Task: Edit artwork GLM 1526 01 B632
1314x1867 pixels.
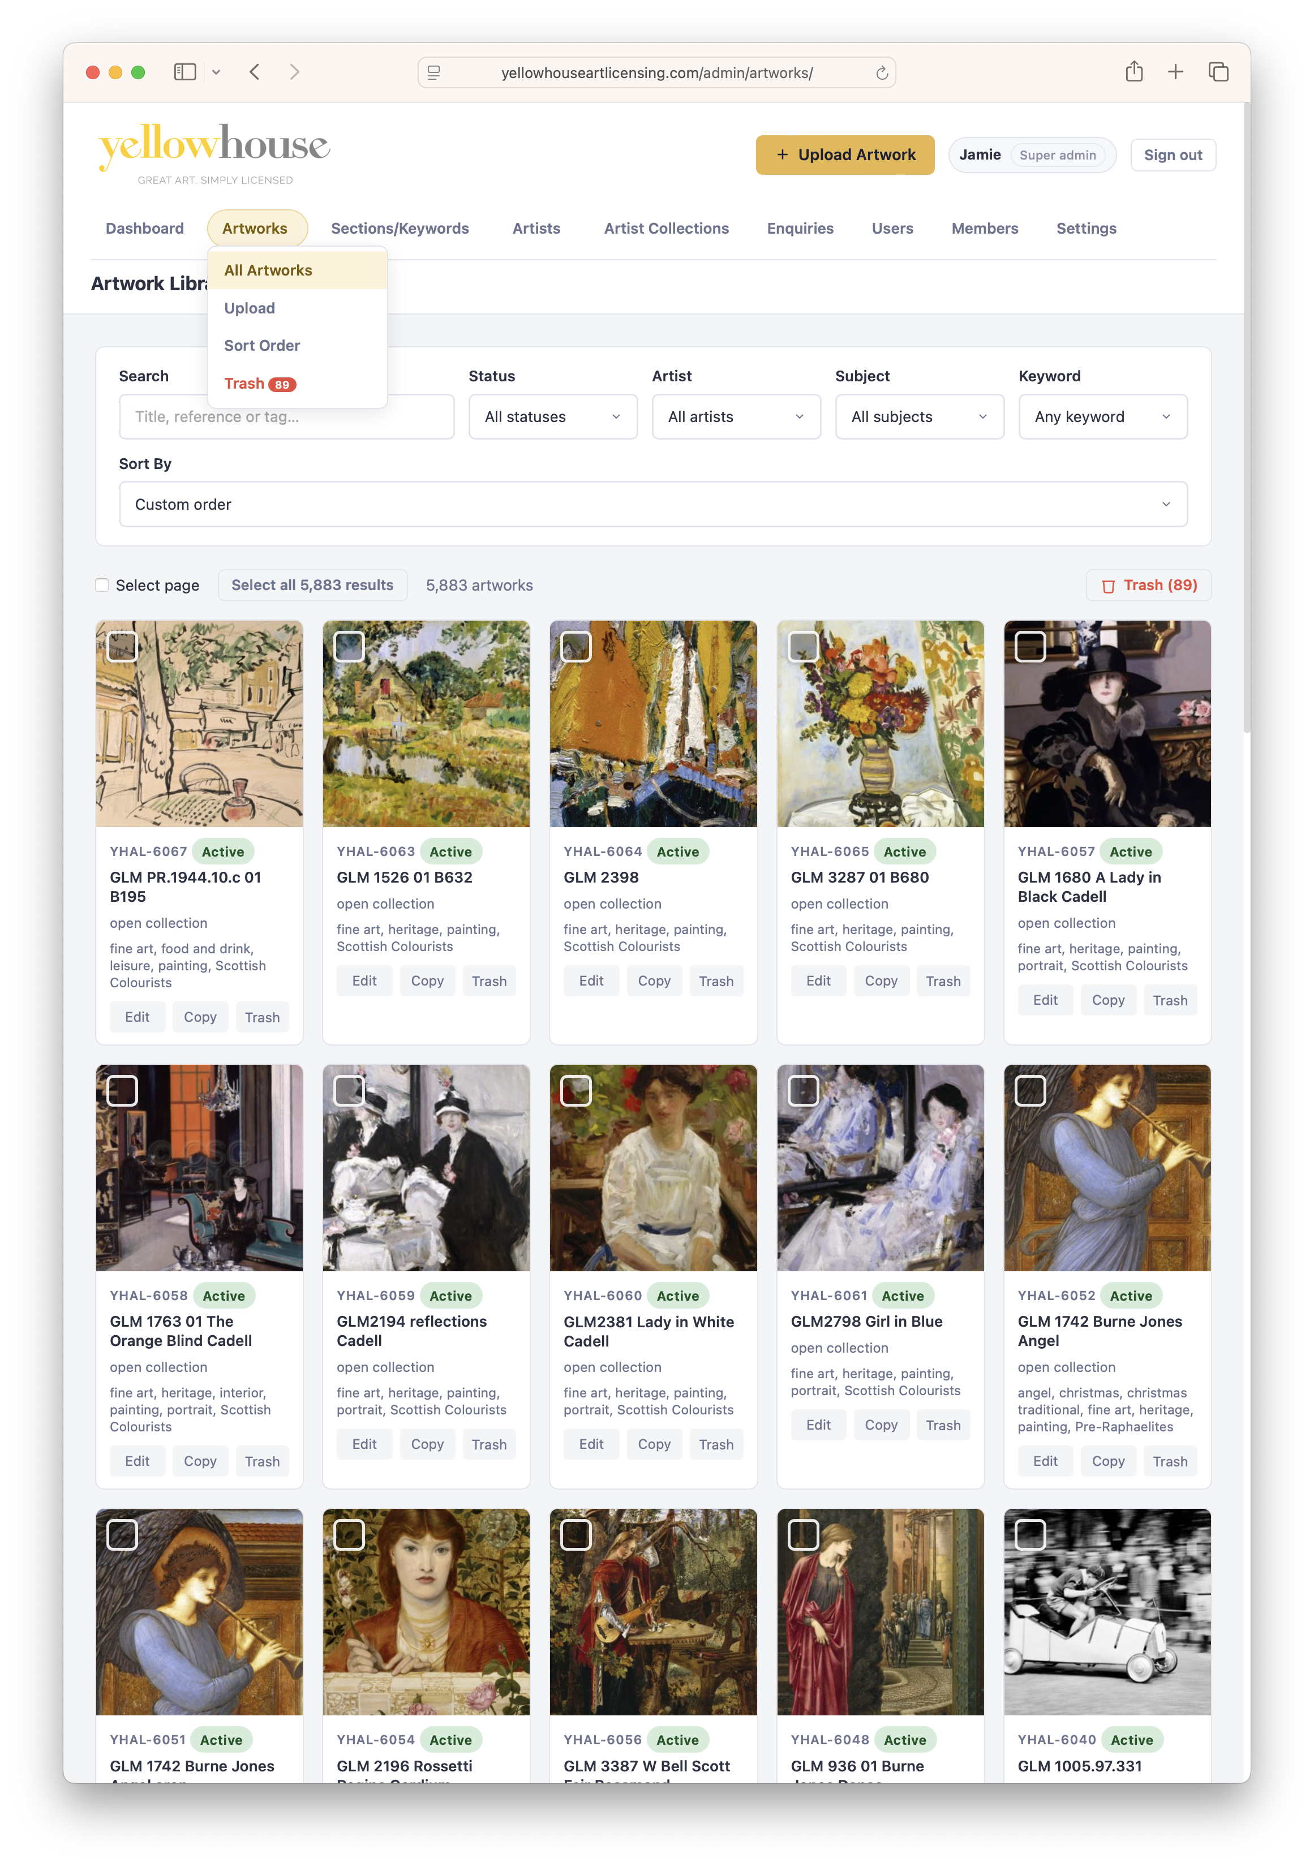Action: coord(364,982)
